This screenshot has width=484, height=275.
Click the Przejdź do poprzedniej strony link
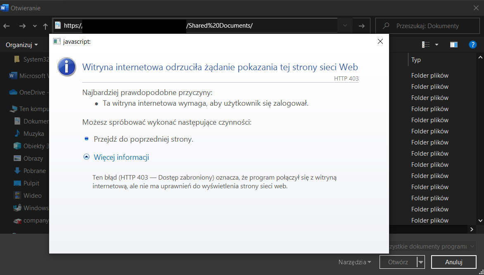144,139
